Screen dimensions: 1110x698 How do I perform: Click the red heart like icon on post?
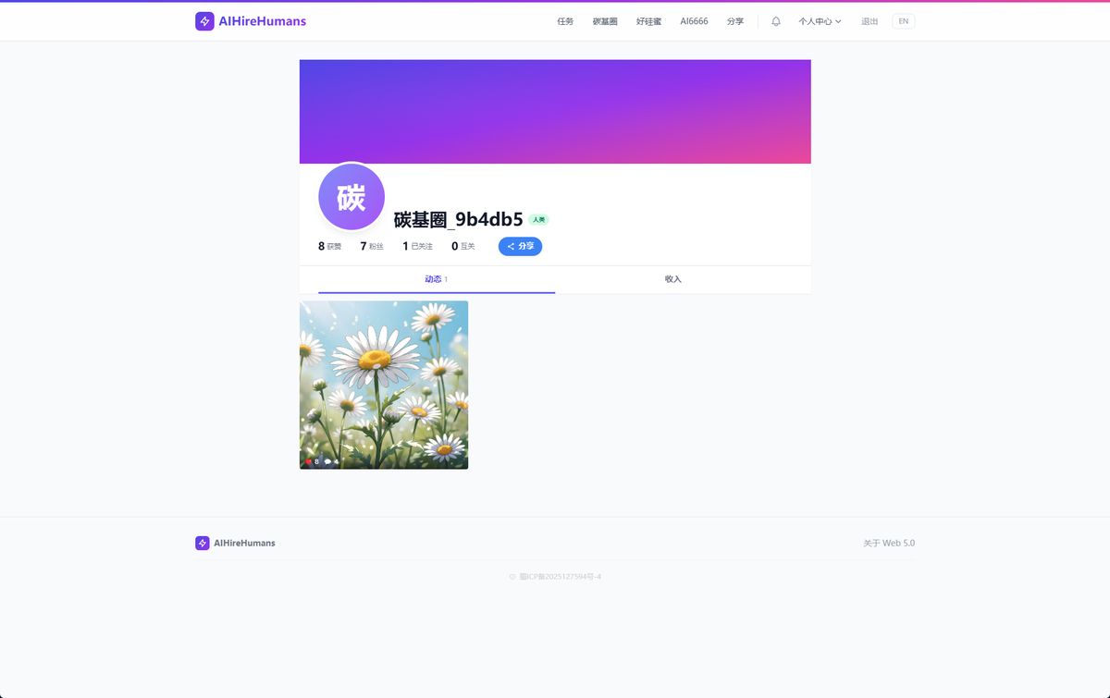pos(309,461)
